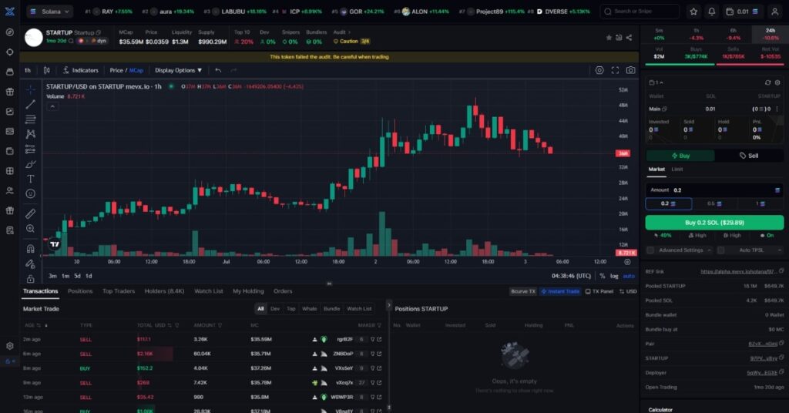Viewport: 789px width, 413px height.
Task: Open the pattern drawing tool
Action: tap(31, 134)
